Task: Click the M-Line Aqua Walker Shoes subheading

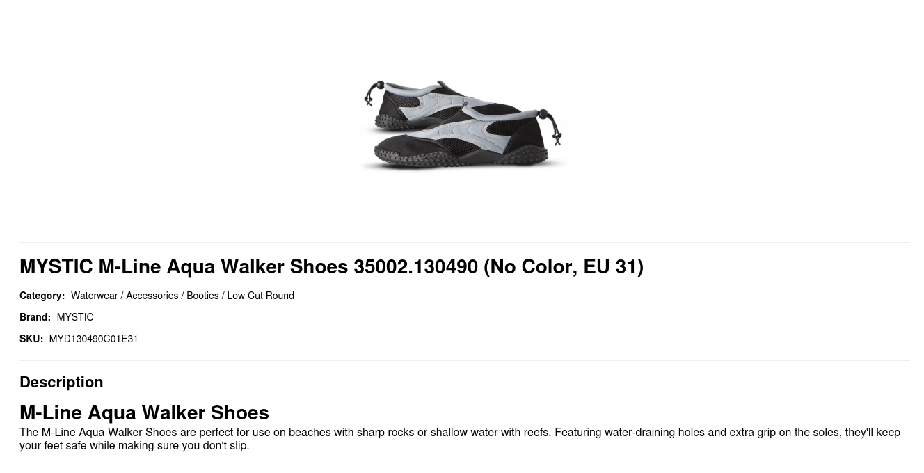Action: [144, 412]
